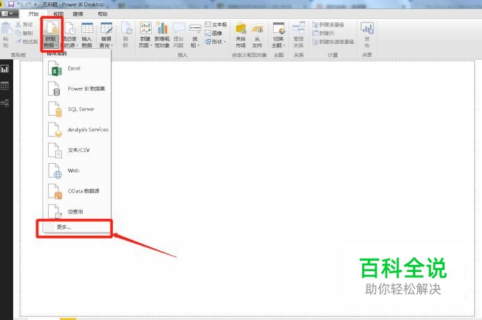Insert a 文本框 text box
The height and width of the screenshot is (320, 482).
[x=216, y=24]
